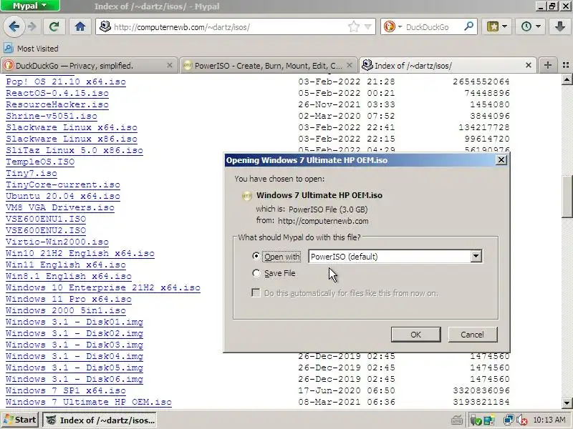Click the vertical scrollbar thumb
The image size is (573, 429).
click(567, 197)
